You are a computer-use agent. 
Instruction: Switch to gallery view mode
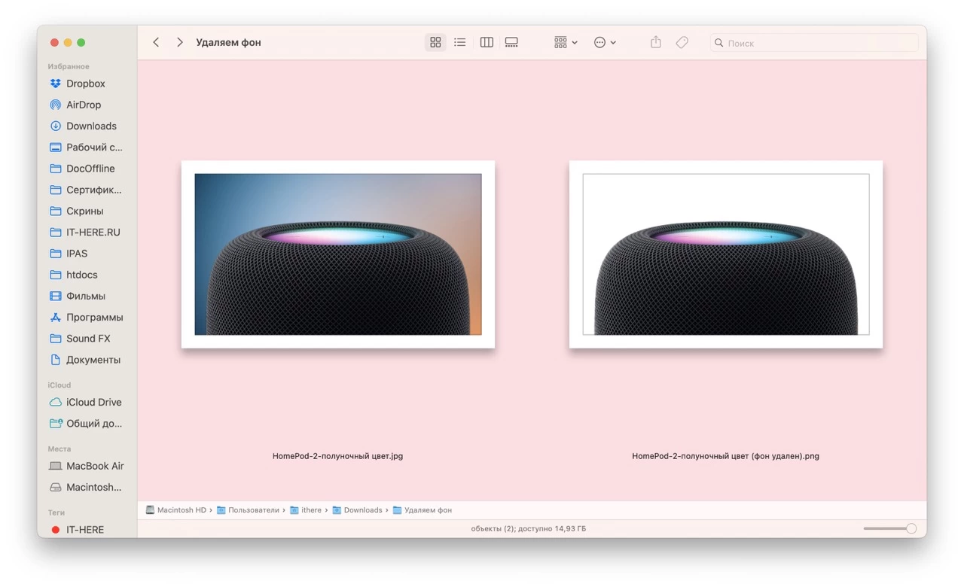click(x=511, y=43)
